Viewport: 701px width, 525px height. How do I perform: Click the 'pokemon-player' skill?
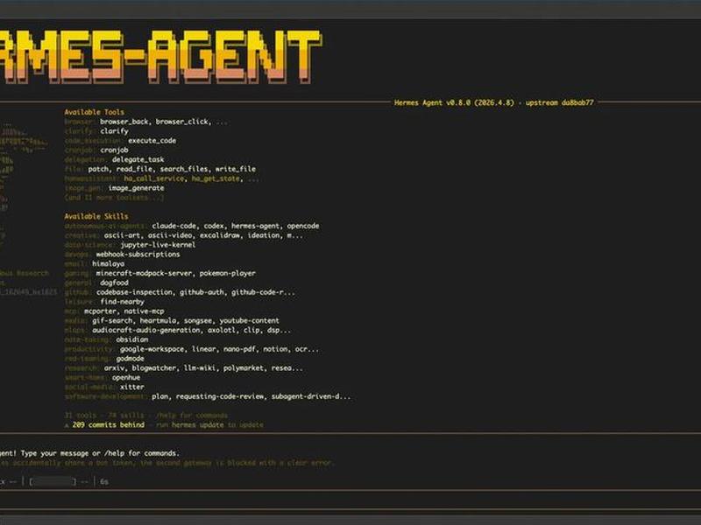coord(228,273)
